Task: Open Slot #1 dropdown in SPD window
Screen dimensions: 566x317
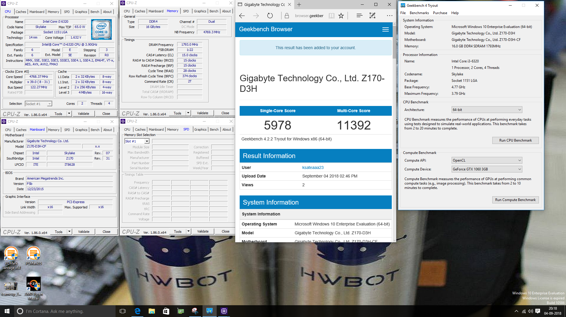Action: pos(137,141)
